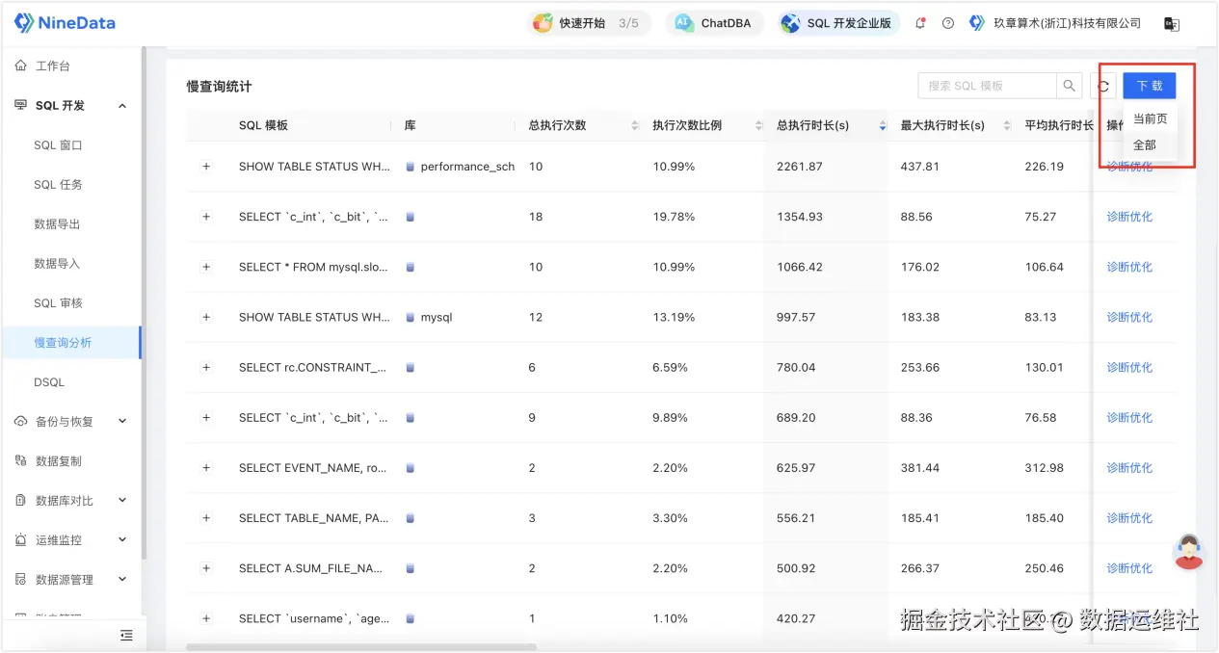Collapse the SQL 开发 sidebar section
This screenshot has width=1219, height=653.
point(122,106)
